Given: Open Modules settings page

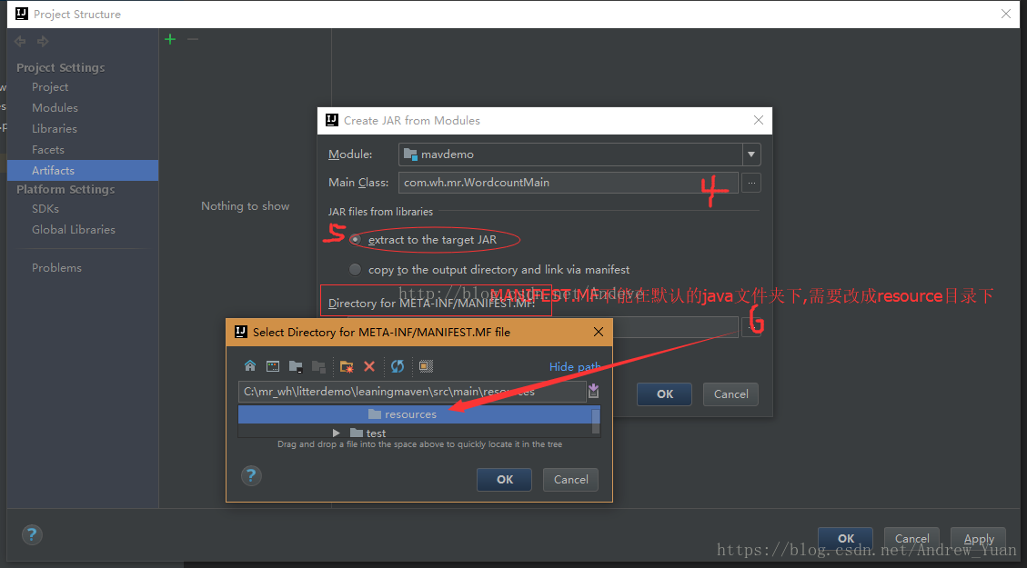Looking at the screenshot, I should click(x=55, y=108).
